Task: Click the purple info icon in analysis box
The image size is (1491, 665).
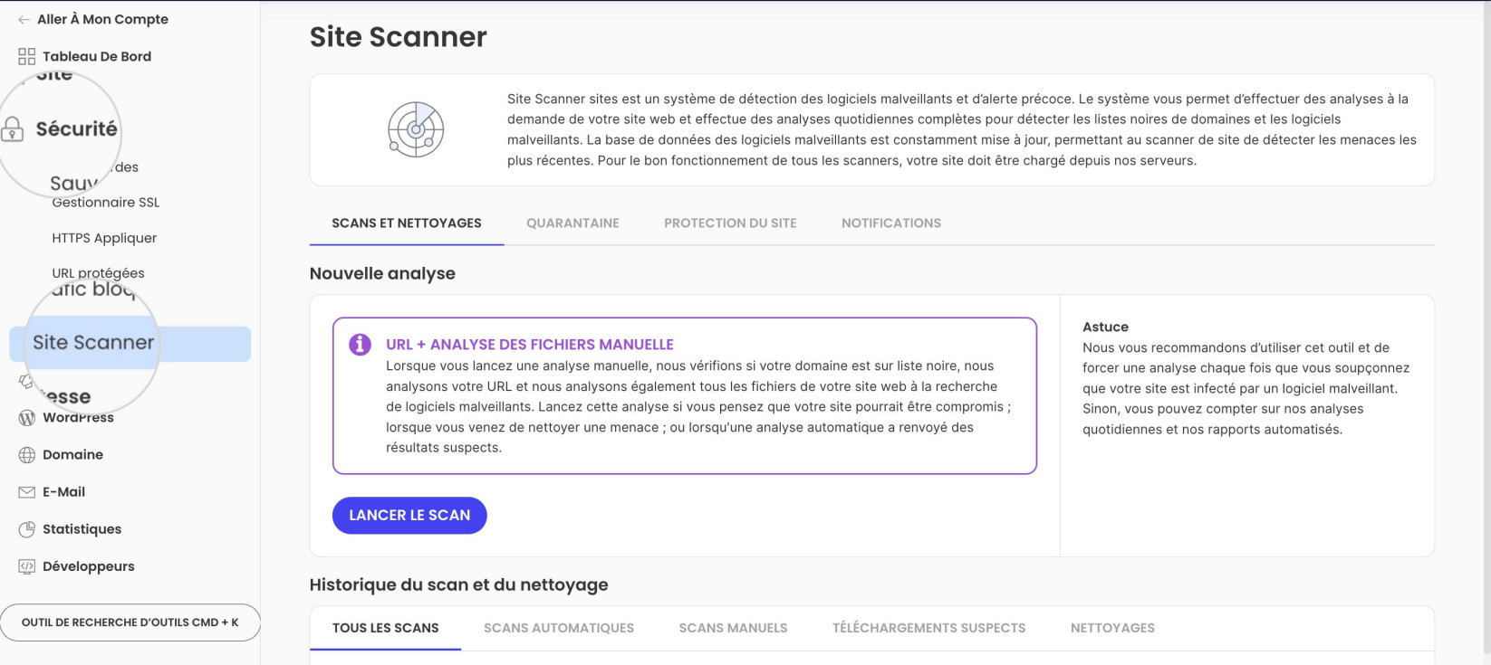Action: pyautogui.click(x=360, y=345)
